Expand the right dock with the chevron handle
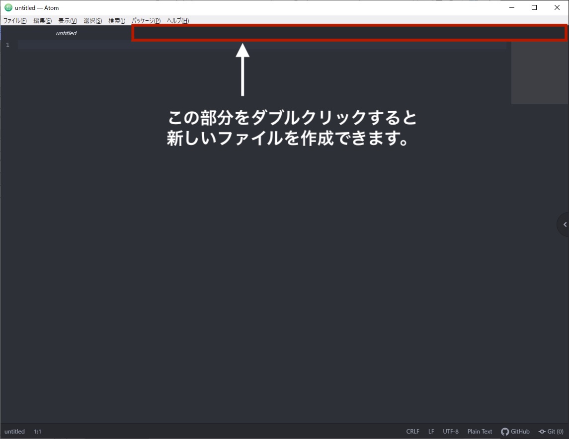The width and height of the screenshot is (569, 439). 564,224
